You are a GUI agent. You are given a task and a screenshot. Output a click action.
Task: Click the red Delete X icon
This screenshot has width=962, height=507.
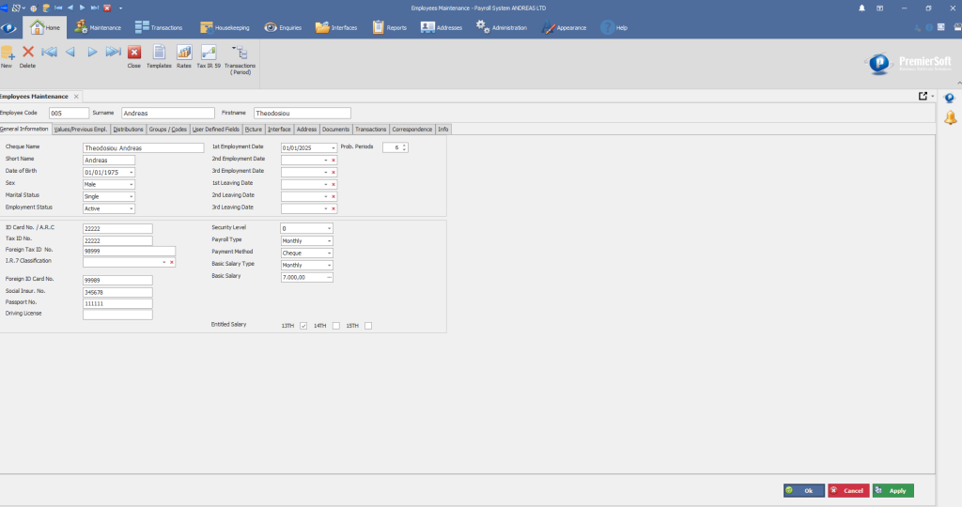(27, 53)
